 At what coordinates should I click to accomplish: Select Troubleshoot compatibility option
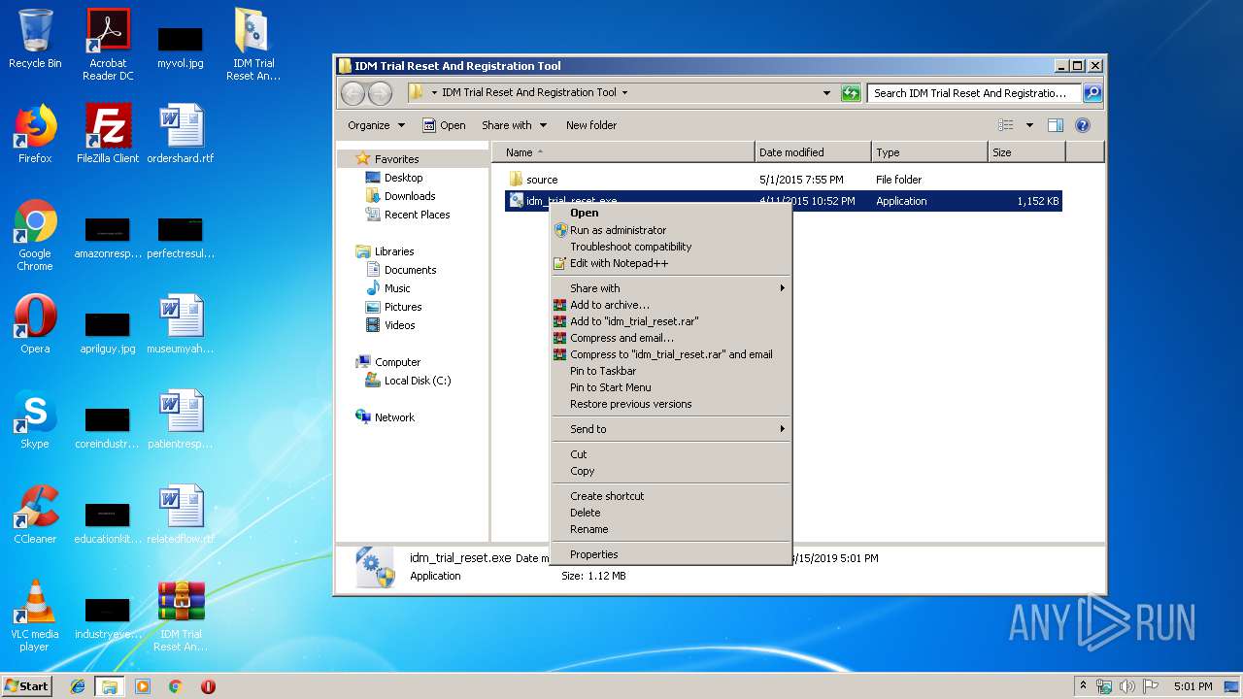point(670,247)
